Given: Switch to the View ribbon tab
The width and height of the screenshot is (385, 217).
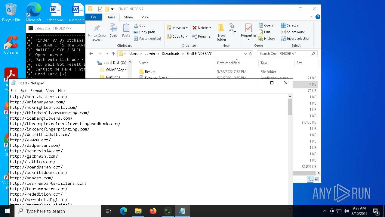Looking at the screenshot, I should click(145, 17).
